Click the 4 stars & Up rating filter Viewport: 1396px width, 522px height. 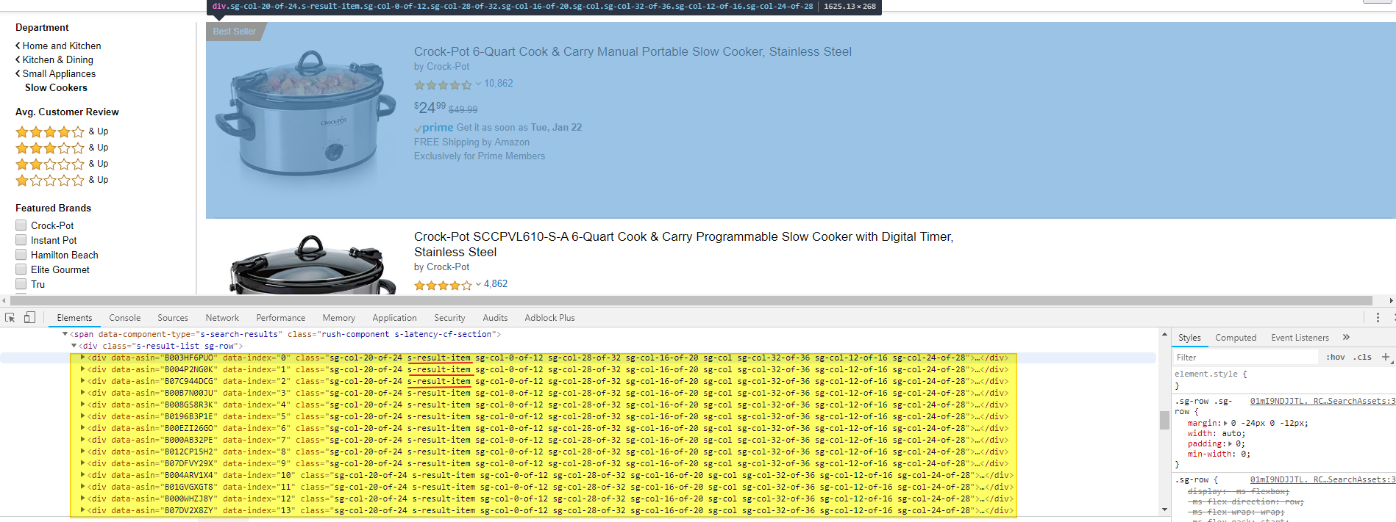(62, 131)
